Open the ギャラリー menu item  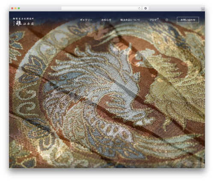86,20
